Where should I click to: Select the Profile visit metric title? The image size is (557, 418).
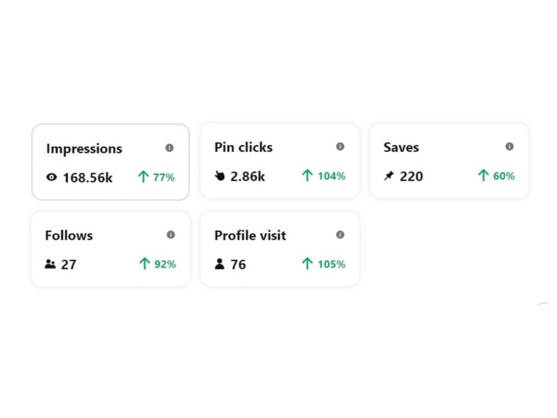[250, 235]
